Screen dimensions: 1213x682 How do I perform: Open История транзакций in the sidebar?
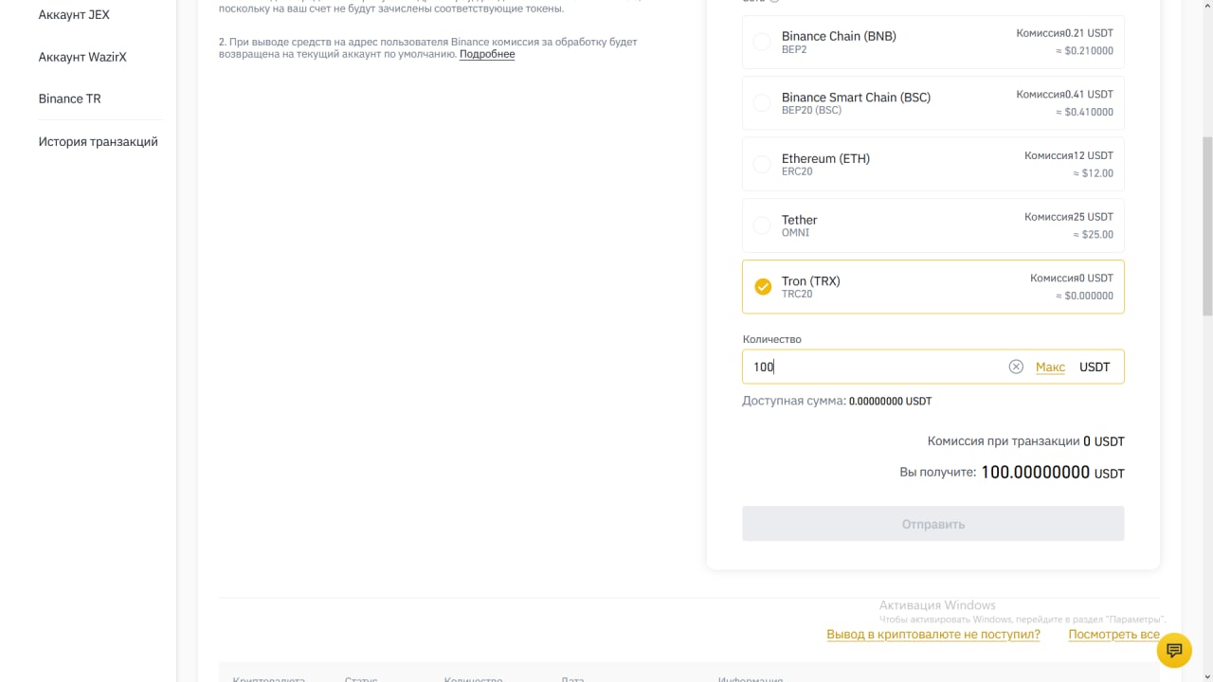98,142
